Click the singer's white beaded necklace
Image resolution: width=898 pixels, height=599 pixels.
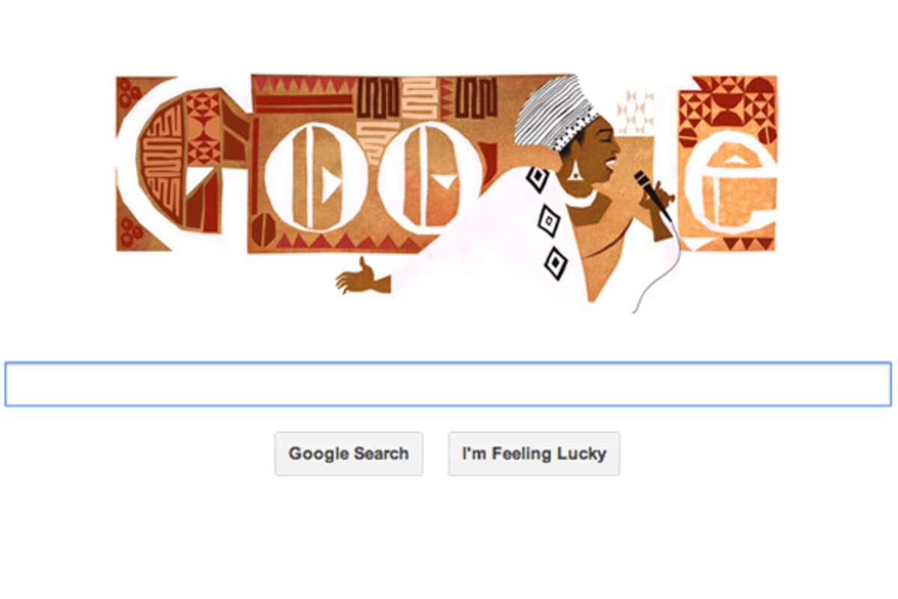[x=578, y=198]
